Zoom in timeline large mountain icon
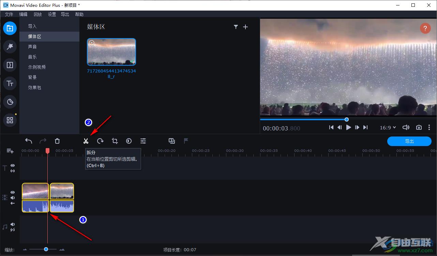437x256 pixels. (x=62, y=250)
